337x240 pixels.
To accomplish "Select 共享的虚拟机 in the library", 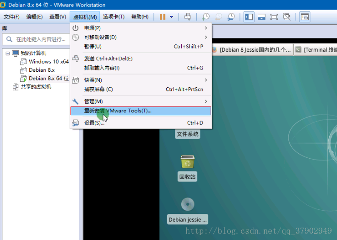I will pyautogui.click(x=36, y=87).
